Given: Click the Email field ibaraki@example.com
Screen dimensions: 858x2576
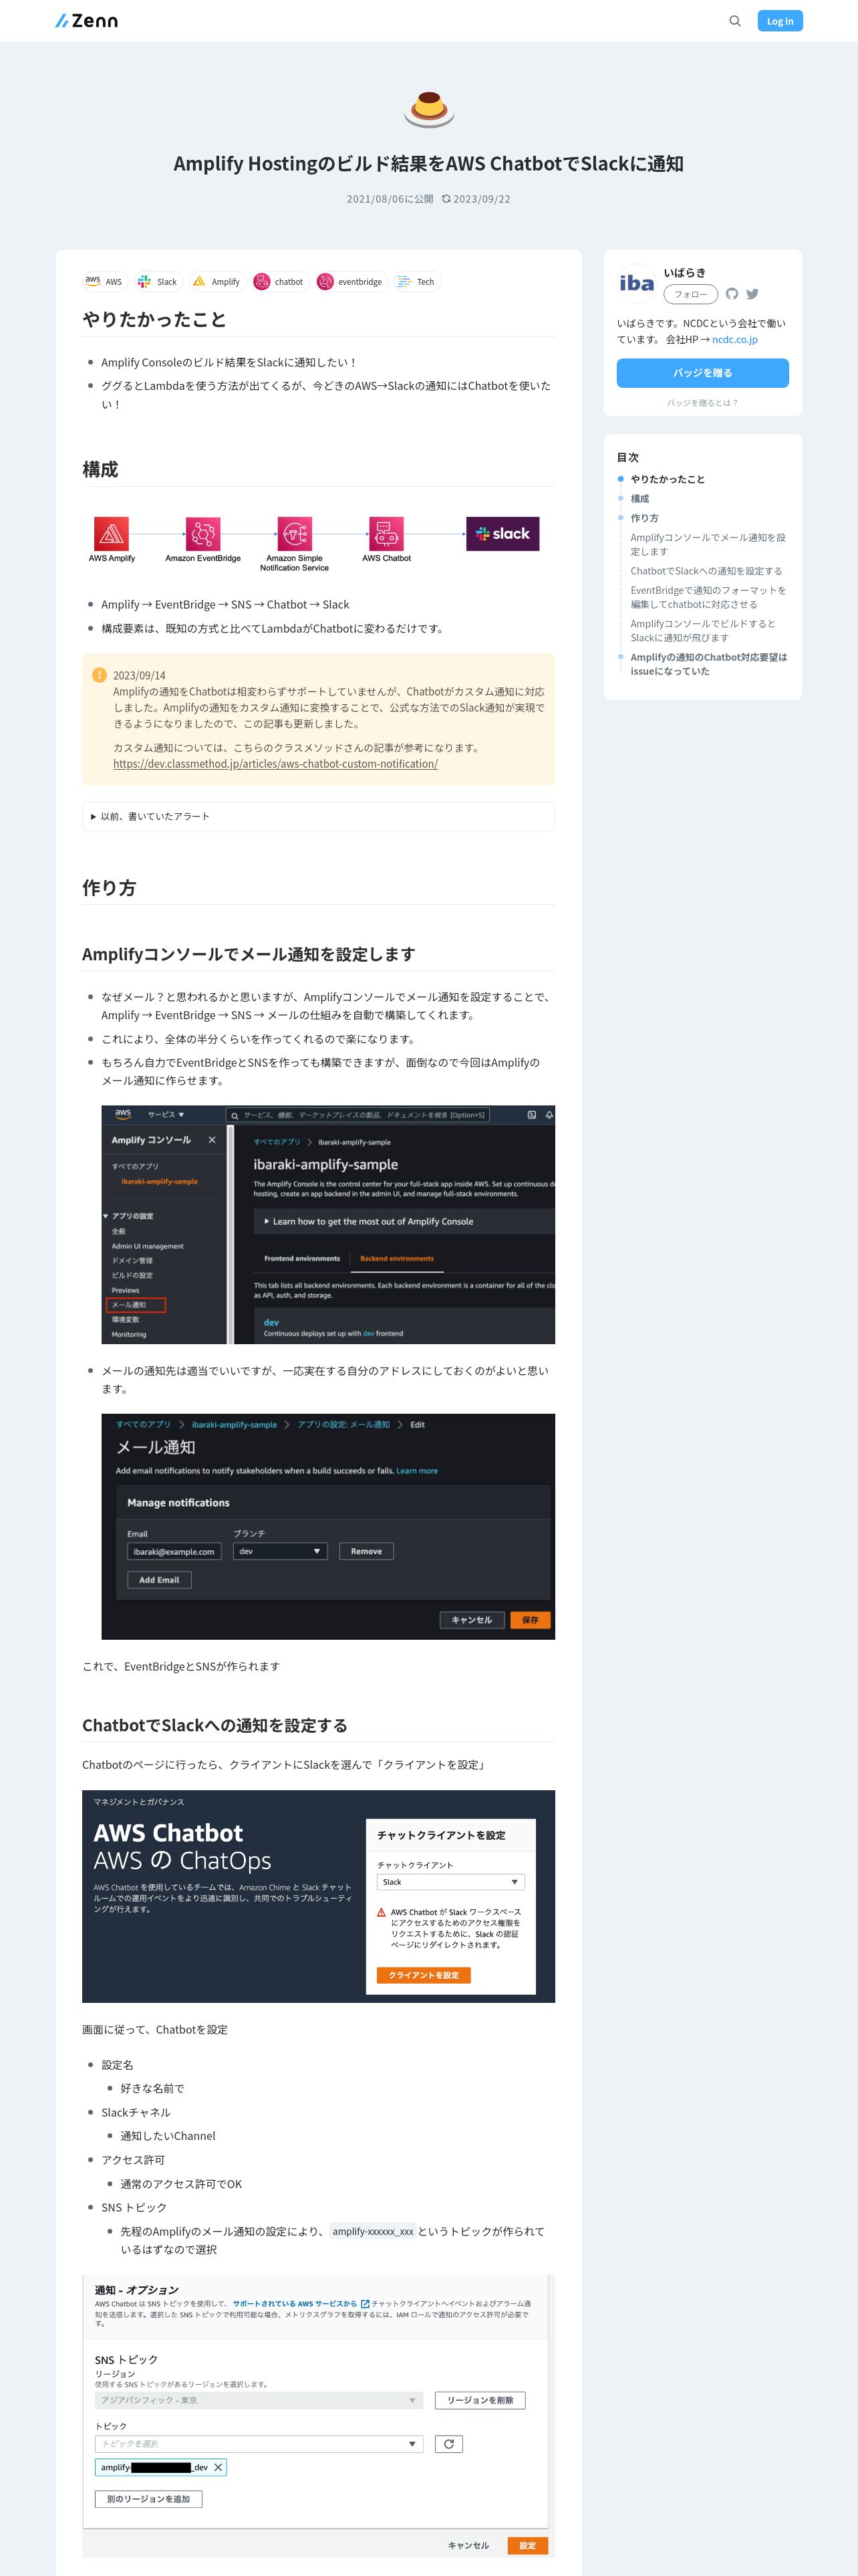Looking at the screenshot, I should point(174,1551).
